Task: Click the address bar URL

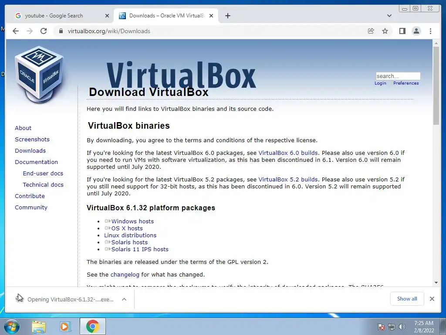Action: tap(109, 31)
